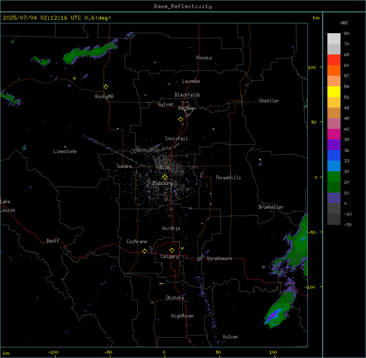Choose the slate purple 0-10 dBZ legend swatch
This screenshot has width=366, height=358.
334,198
